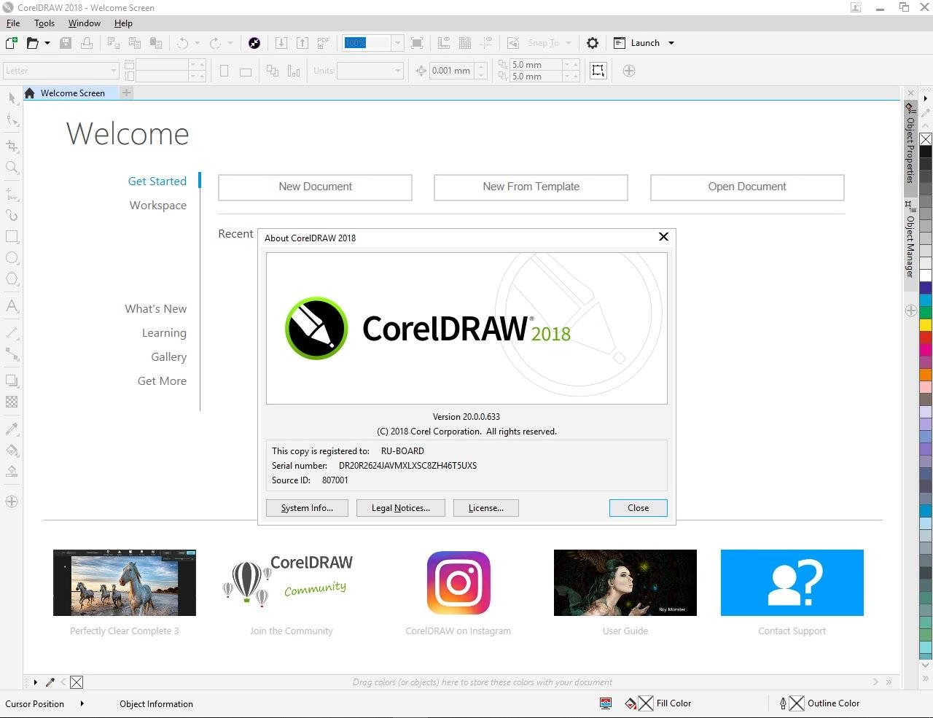Open the Options gear icon
Image resolution: width=933 pixels, height=718 pixels.
(x=593, y=43)
